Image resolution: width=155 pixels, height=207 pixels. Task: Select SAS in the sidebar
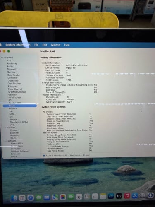click(11, 111)
